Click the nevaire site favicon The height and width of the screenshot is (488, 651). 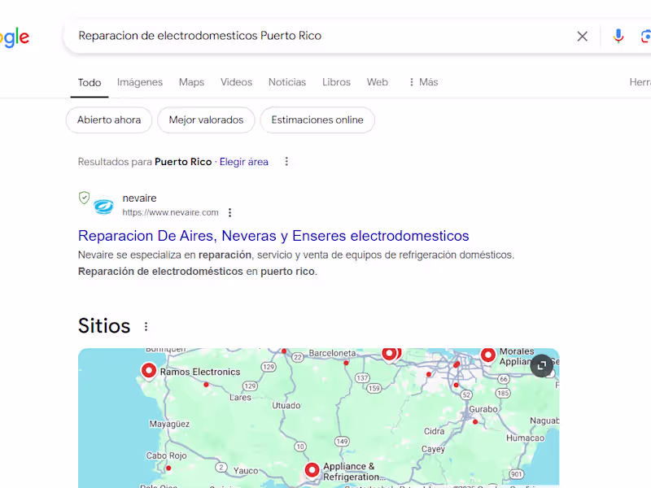pos(103,206)
